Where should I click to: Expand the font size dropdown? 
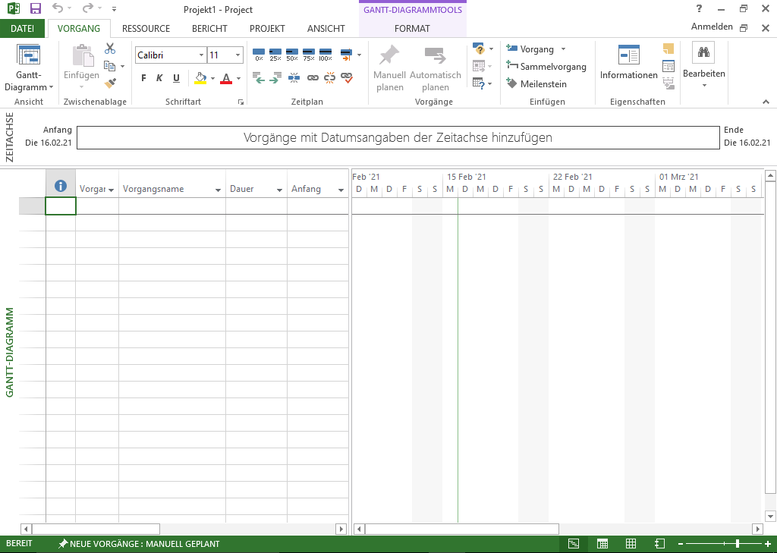coord(238,55)
